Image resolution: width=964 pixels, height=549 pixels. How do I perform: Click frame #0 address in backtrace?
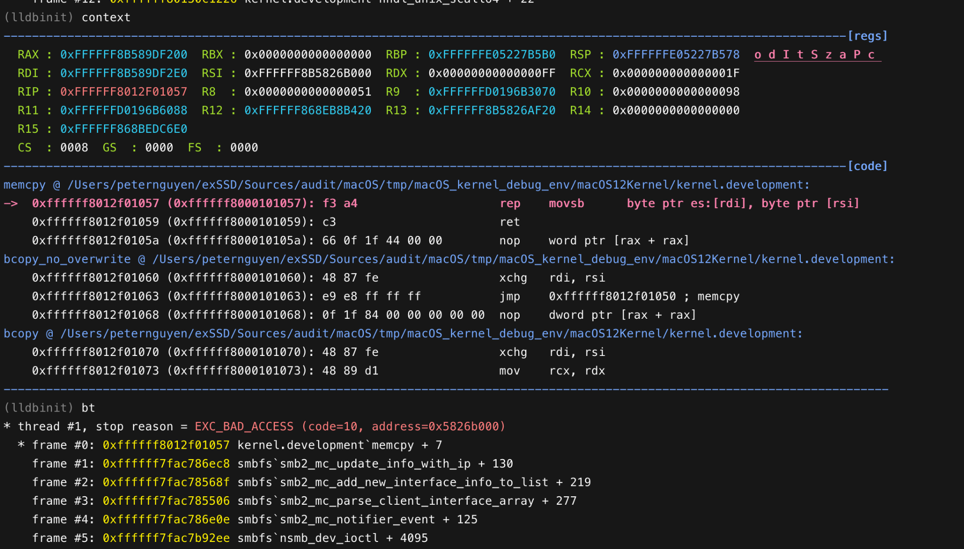pos(166,445)
